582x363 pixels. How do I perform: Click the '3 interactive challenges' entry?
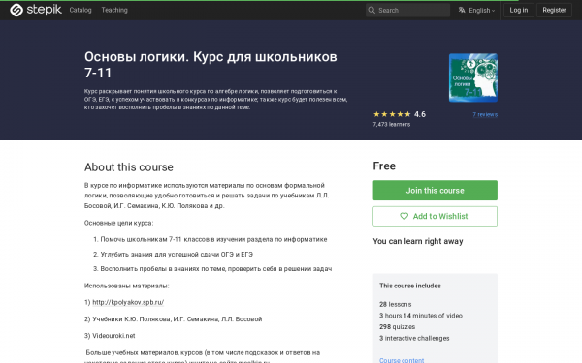(x=414, y=338)
